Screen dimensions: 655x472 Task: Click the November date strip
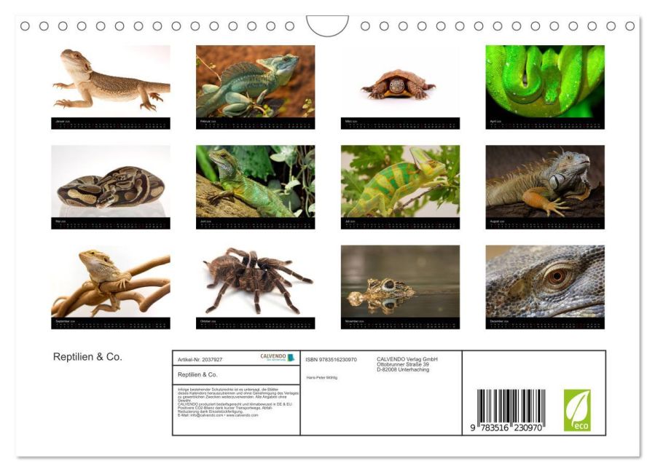coord(400,323)
